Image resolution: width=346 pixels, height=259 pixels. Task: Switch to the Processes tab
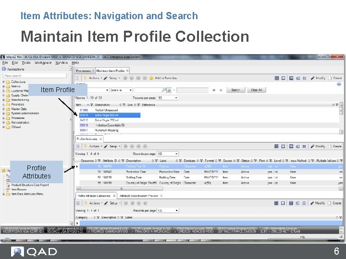coord(83,71)
